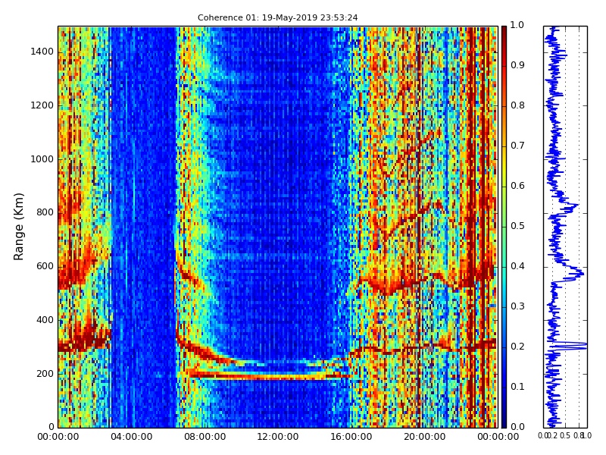Click the vertical coherence colorbar strip
The image size is (606, 455).
pyautogui.click(x=504, y=227)
